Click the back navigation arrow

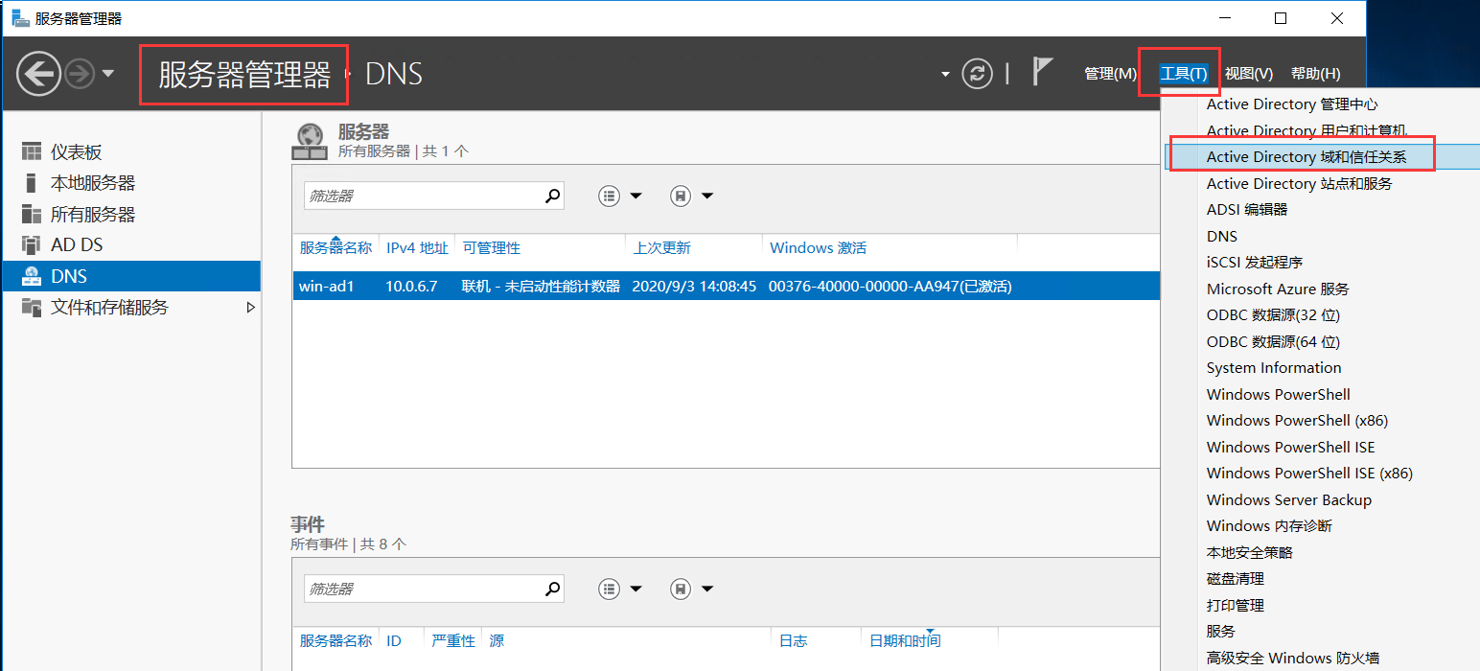pyautogui.click(x=38, y=73)
